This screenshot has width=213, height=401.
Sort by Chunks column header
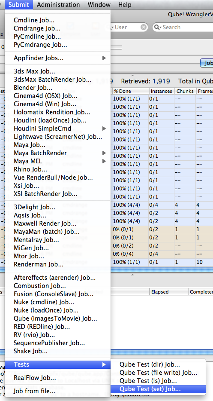click(x=185, y=91)
